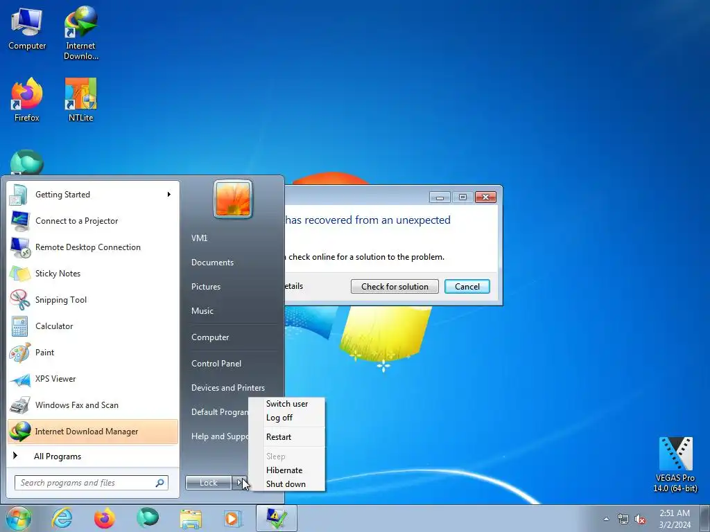Viewport: 710px width, 532px height.
Task: Open Documents from Start menu
Action: pos(212,263)
